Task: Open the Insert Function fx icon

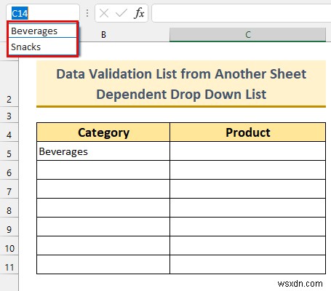Action: (x=139, y=13)
